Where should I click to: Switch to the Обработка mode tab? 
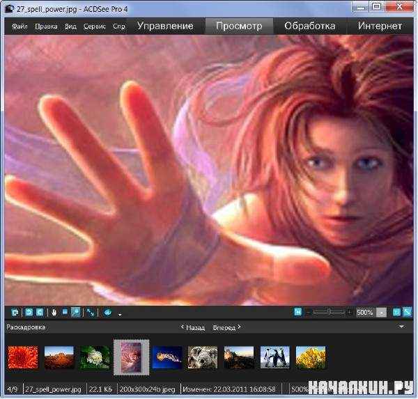(x=310, y=26)
